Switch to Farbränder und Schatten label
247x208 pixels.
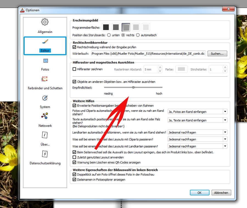45,88
